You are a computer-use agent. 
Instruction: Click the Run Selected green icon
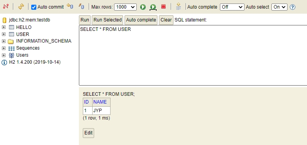click(x=153, y=7)
